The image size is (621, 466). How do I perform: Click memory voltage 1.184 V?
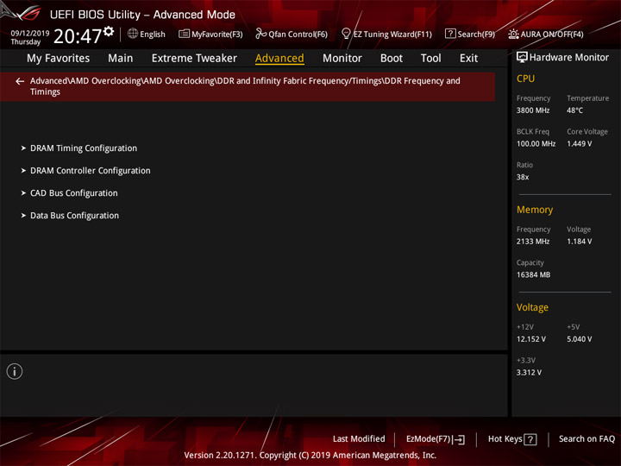[x=579, y=242]
